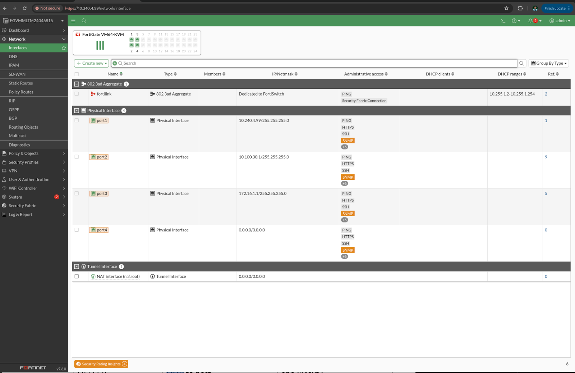
Task: Open the Group By Type dropdown
Action: click(x=548, y=63)
